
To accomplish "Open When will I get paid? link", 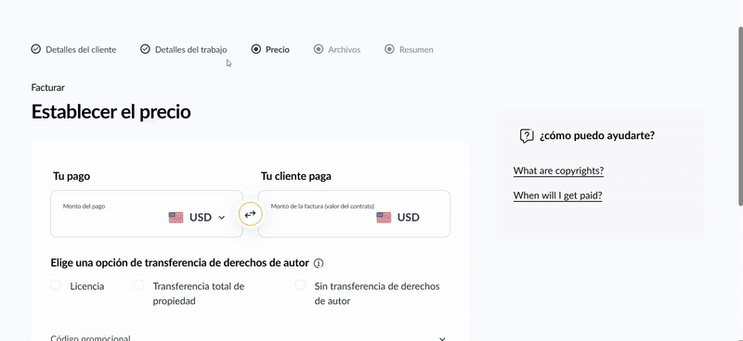I will (558, 196).
